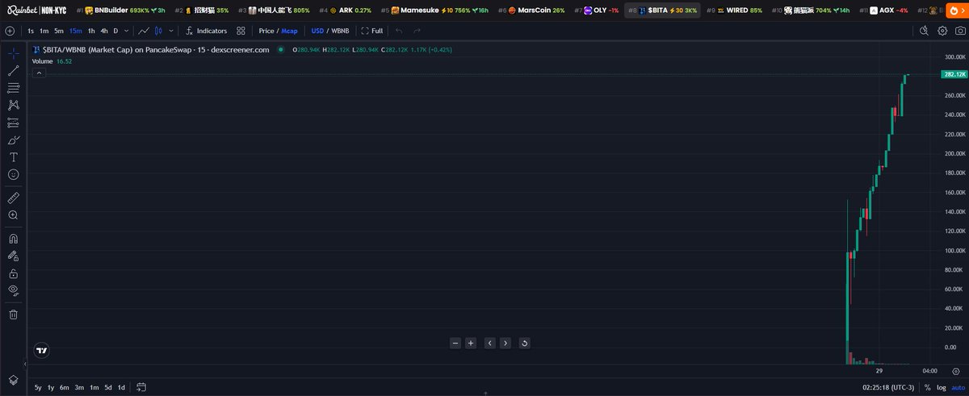
Task: Switch chart to Mcap mode
Action: 289,31
